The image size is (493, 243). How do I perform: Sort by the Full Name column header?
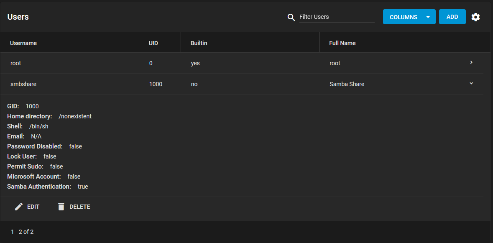(x=342, y=43)
